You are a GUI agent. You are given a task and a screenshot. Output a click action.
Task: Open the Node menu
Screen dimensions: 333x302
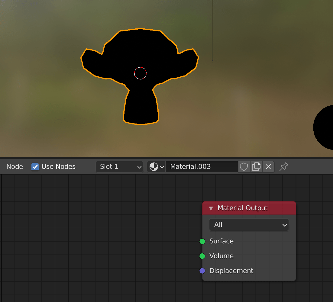click(15, 167)
